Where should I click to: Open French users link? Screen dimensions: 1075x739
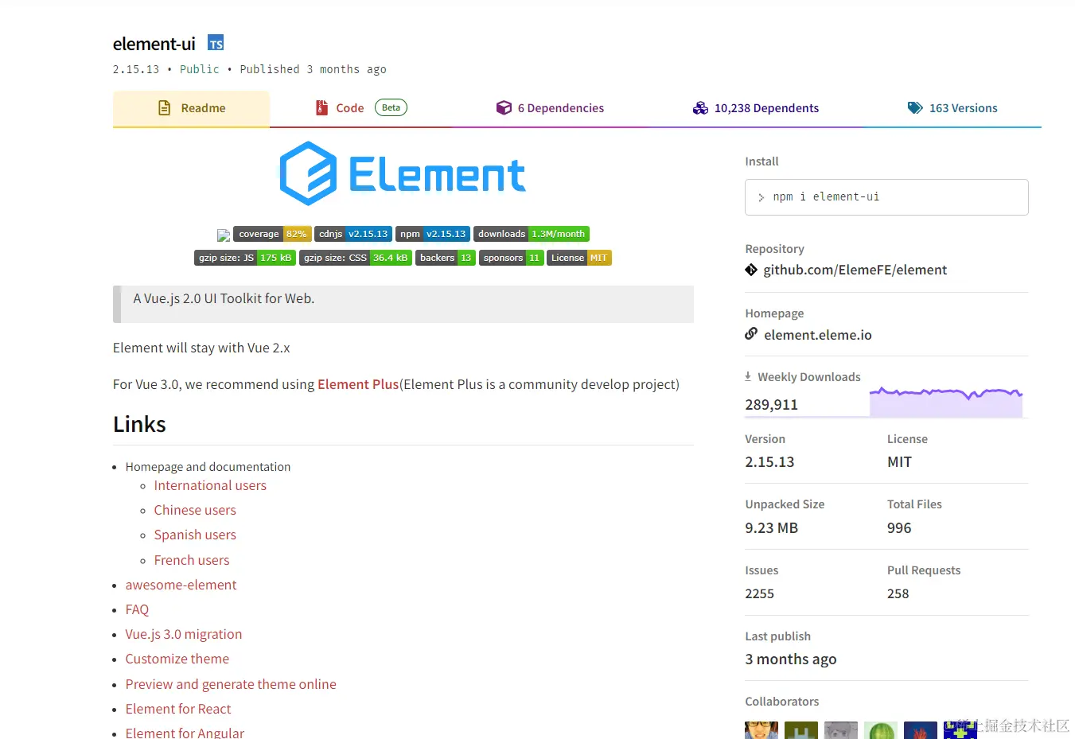(192, 560)
